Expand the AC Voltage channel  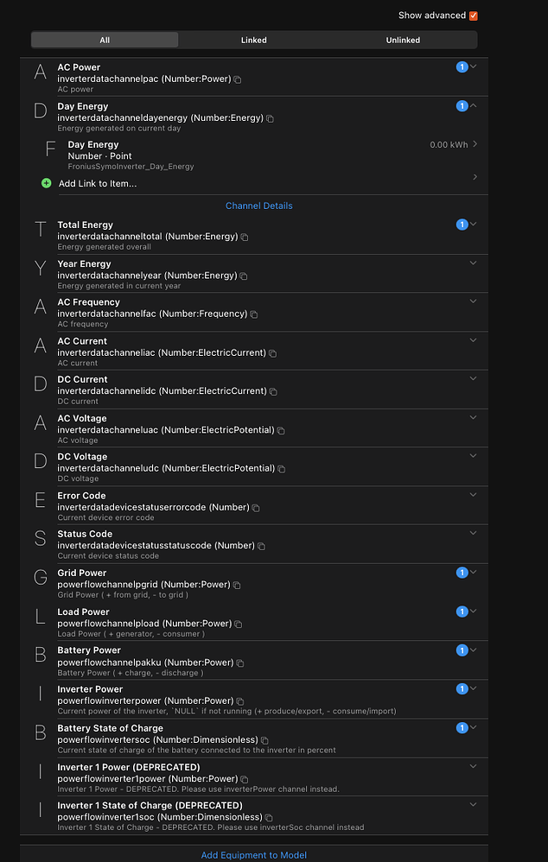coord(473,416)
